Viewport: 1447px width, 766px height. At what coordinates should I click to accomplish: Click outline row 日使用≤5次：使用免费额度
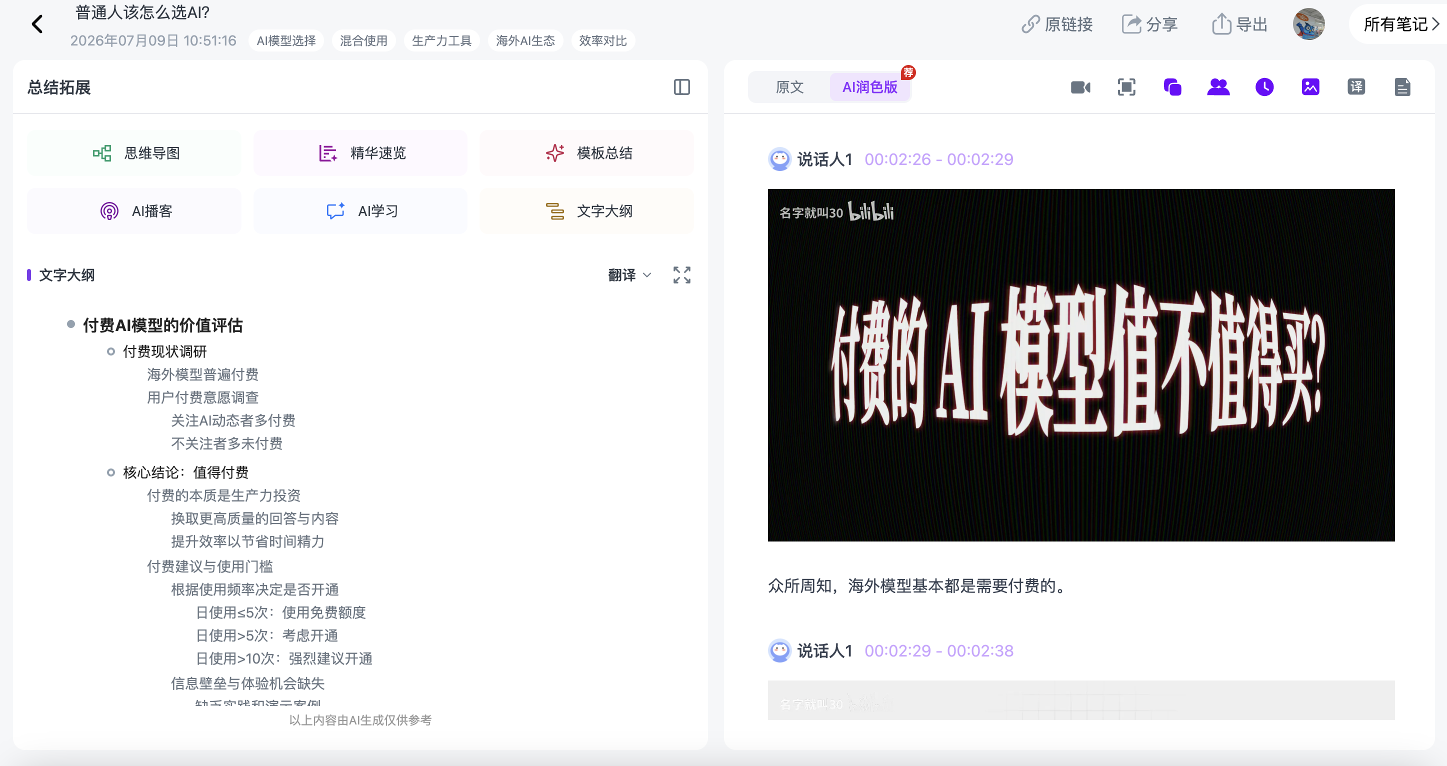(x=281, y=612)
